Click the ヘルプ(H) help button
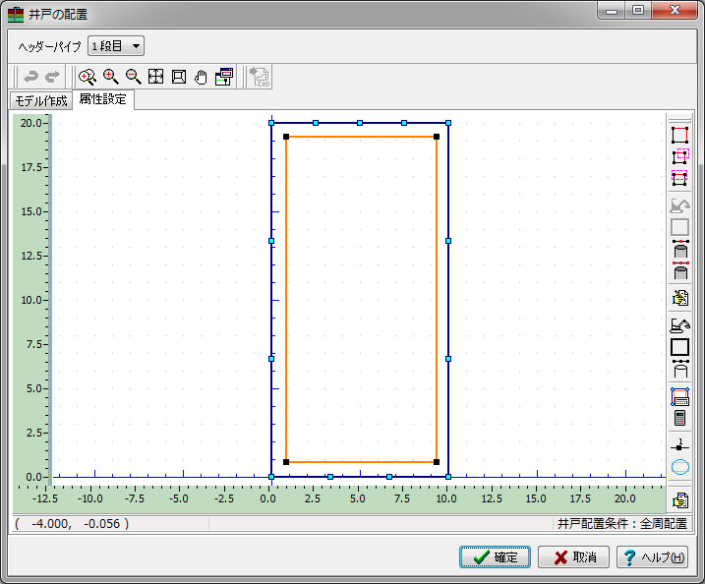Viewport: 705px width, 584px height. [652, 557]
